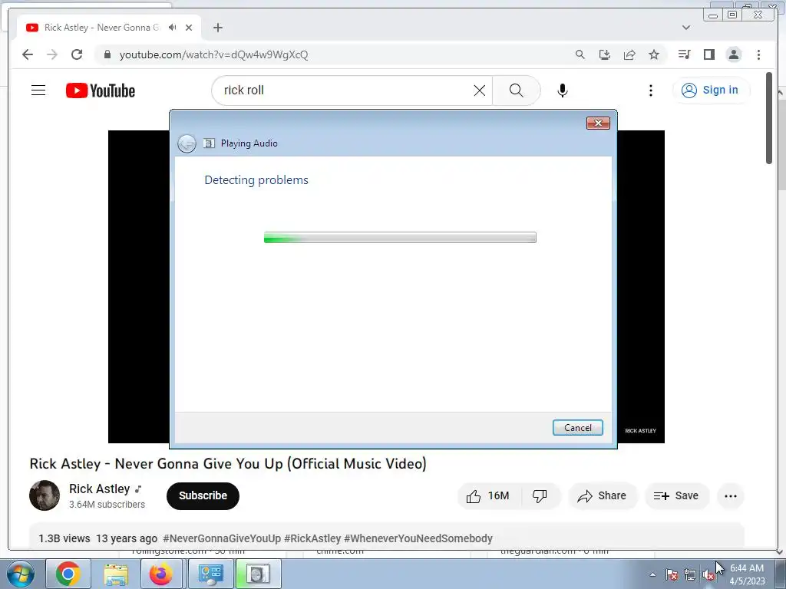Click the address bar URL
The height and width of the screenshot is (589, 786).
click(213, 54)
